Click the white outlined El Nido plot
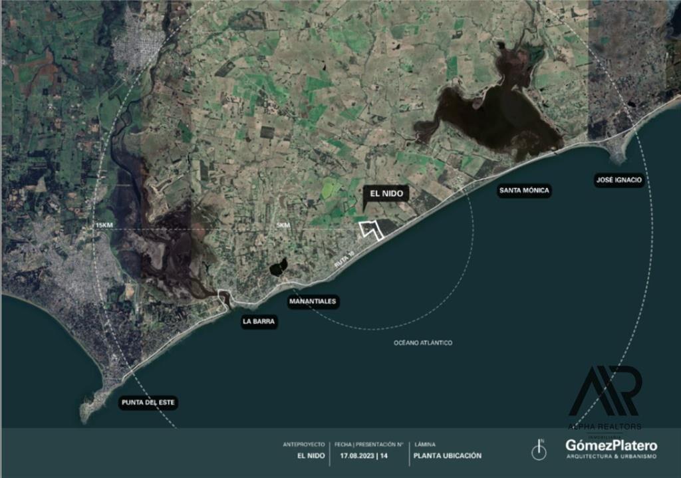 pos(371,229)
